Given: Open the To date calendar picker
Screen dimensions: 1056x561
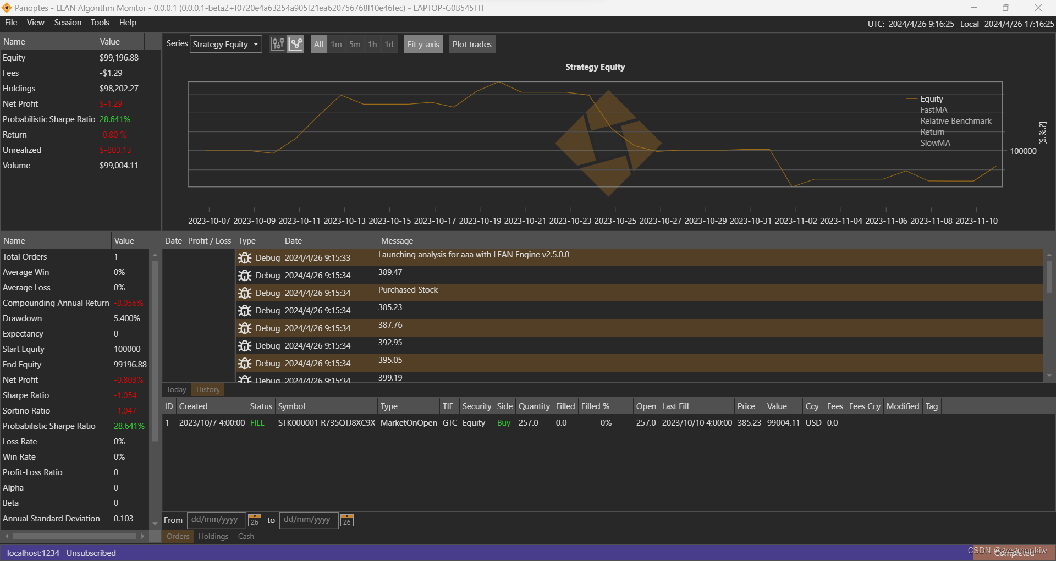Looking at the screenshot, I should coord(347,520).
